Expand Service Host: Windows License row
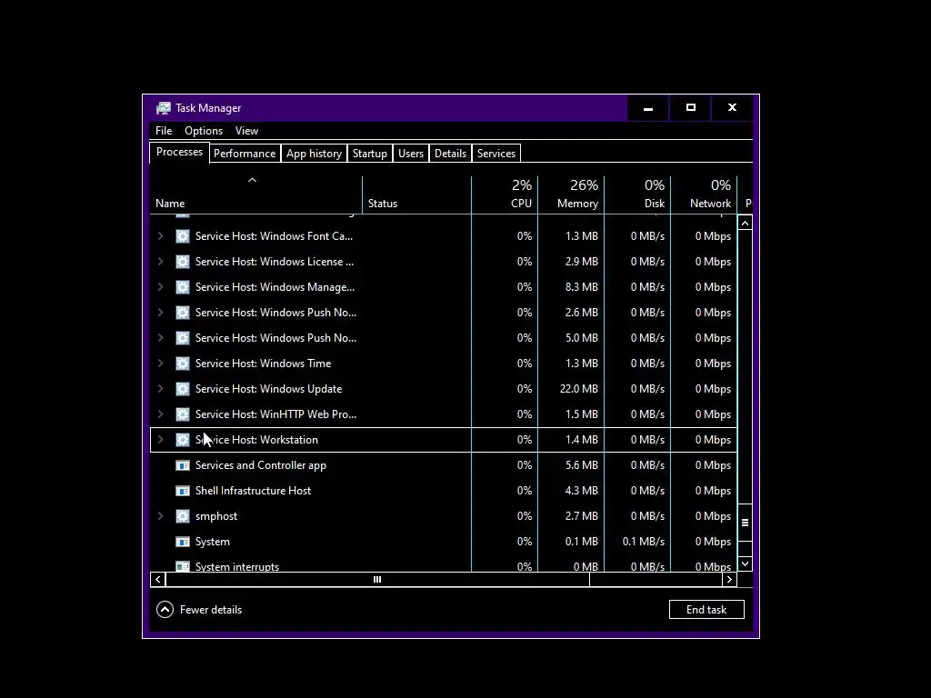This screenshot has height=698, width=931. tap(160, 262)
